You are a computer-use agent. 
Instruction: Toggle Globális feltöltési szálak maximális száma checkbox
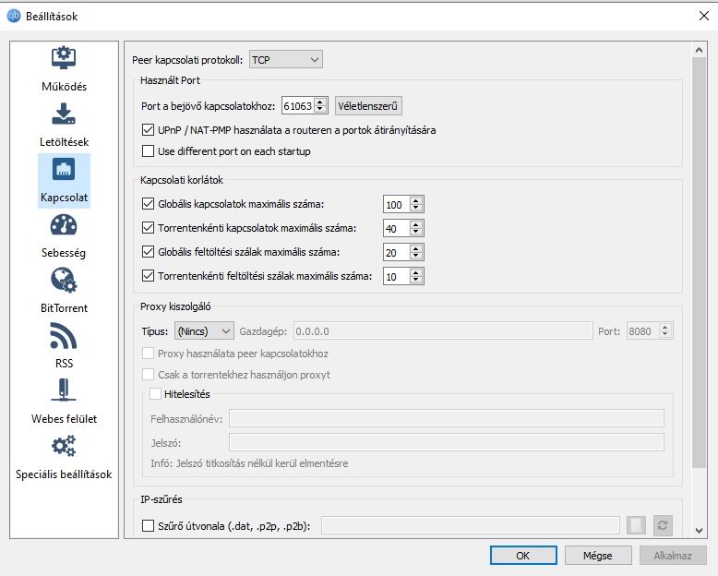[148, 252]
